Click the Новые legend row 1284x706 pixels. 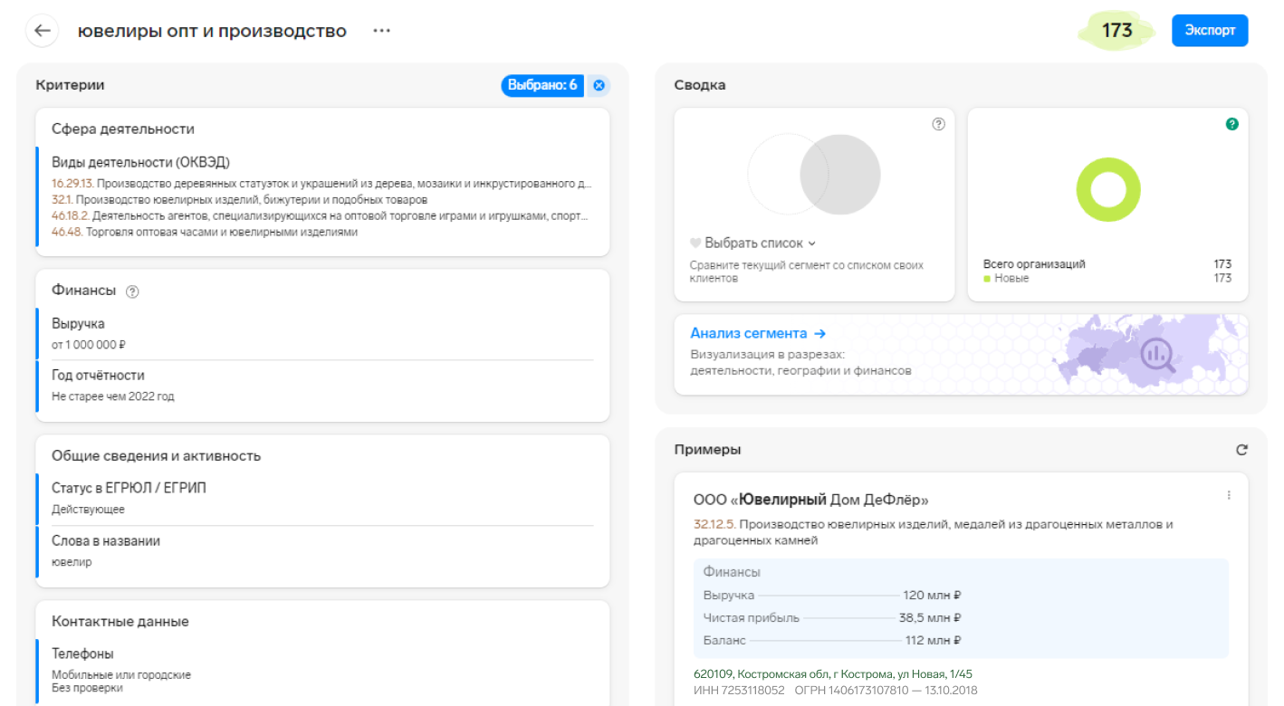click(x=1107, y=278)
